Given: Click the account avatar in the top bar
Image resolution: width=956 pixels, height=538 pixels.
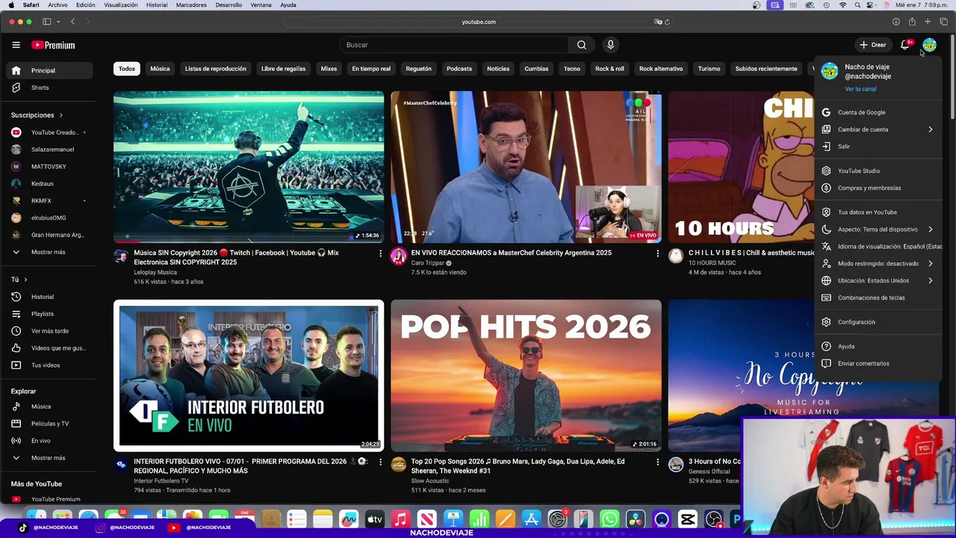Looking at the screenshot, I should [929, 45].
